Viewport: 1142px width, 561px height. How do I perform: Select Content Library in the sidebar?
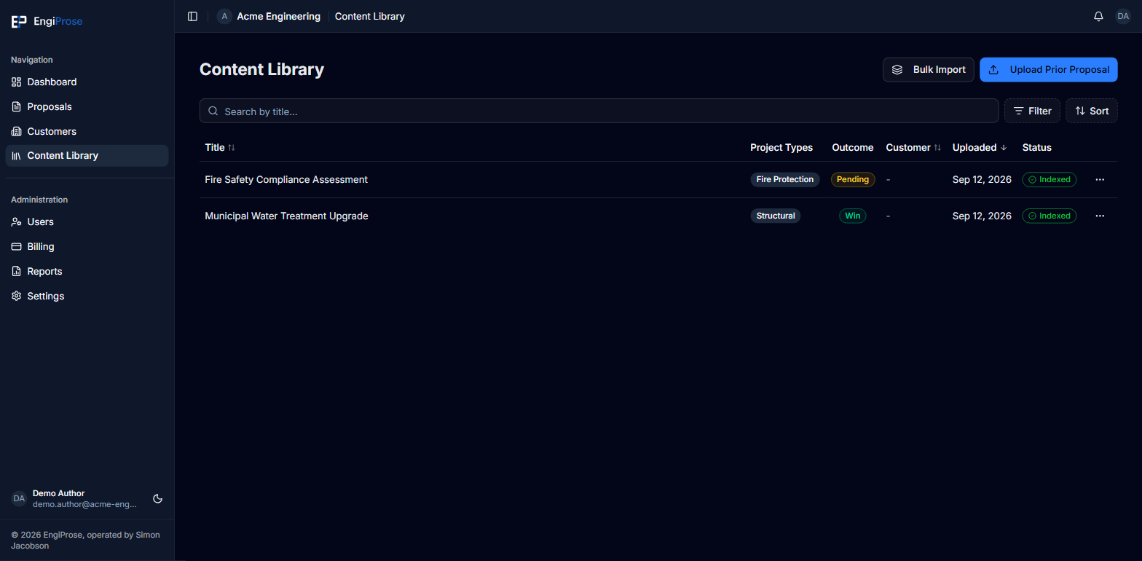[x=87, y=155]
